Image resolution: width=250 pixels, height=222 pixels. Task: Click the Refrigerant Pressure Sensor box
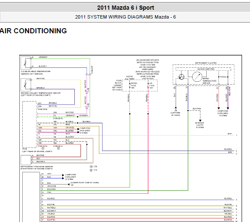pos(26,160)
